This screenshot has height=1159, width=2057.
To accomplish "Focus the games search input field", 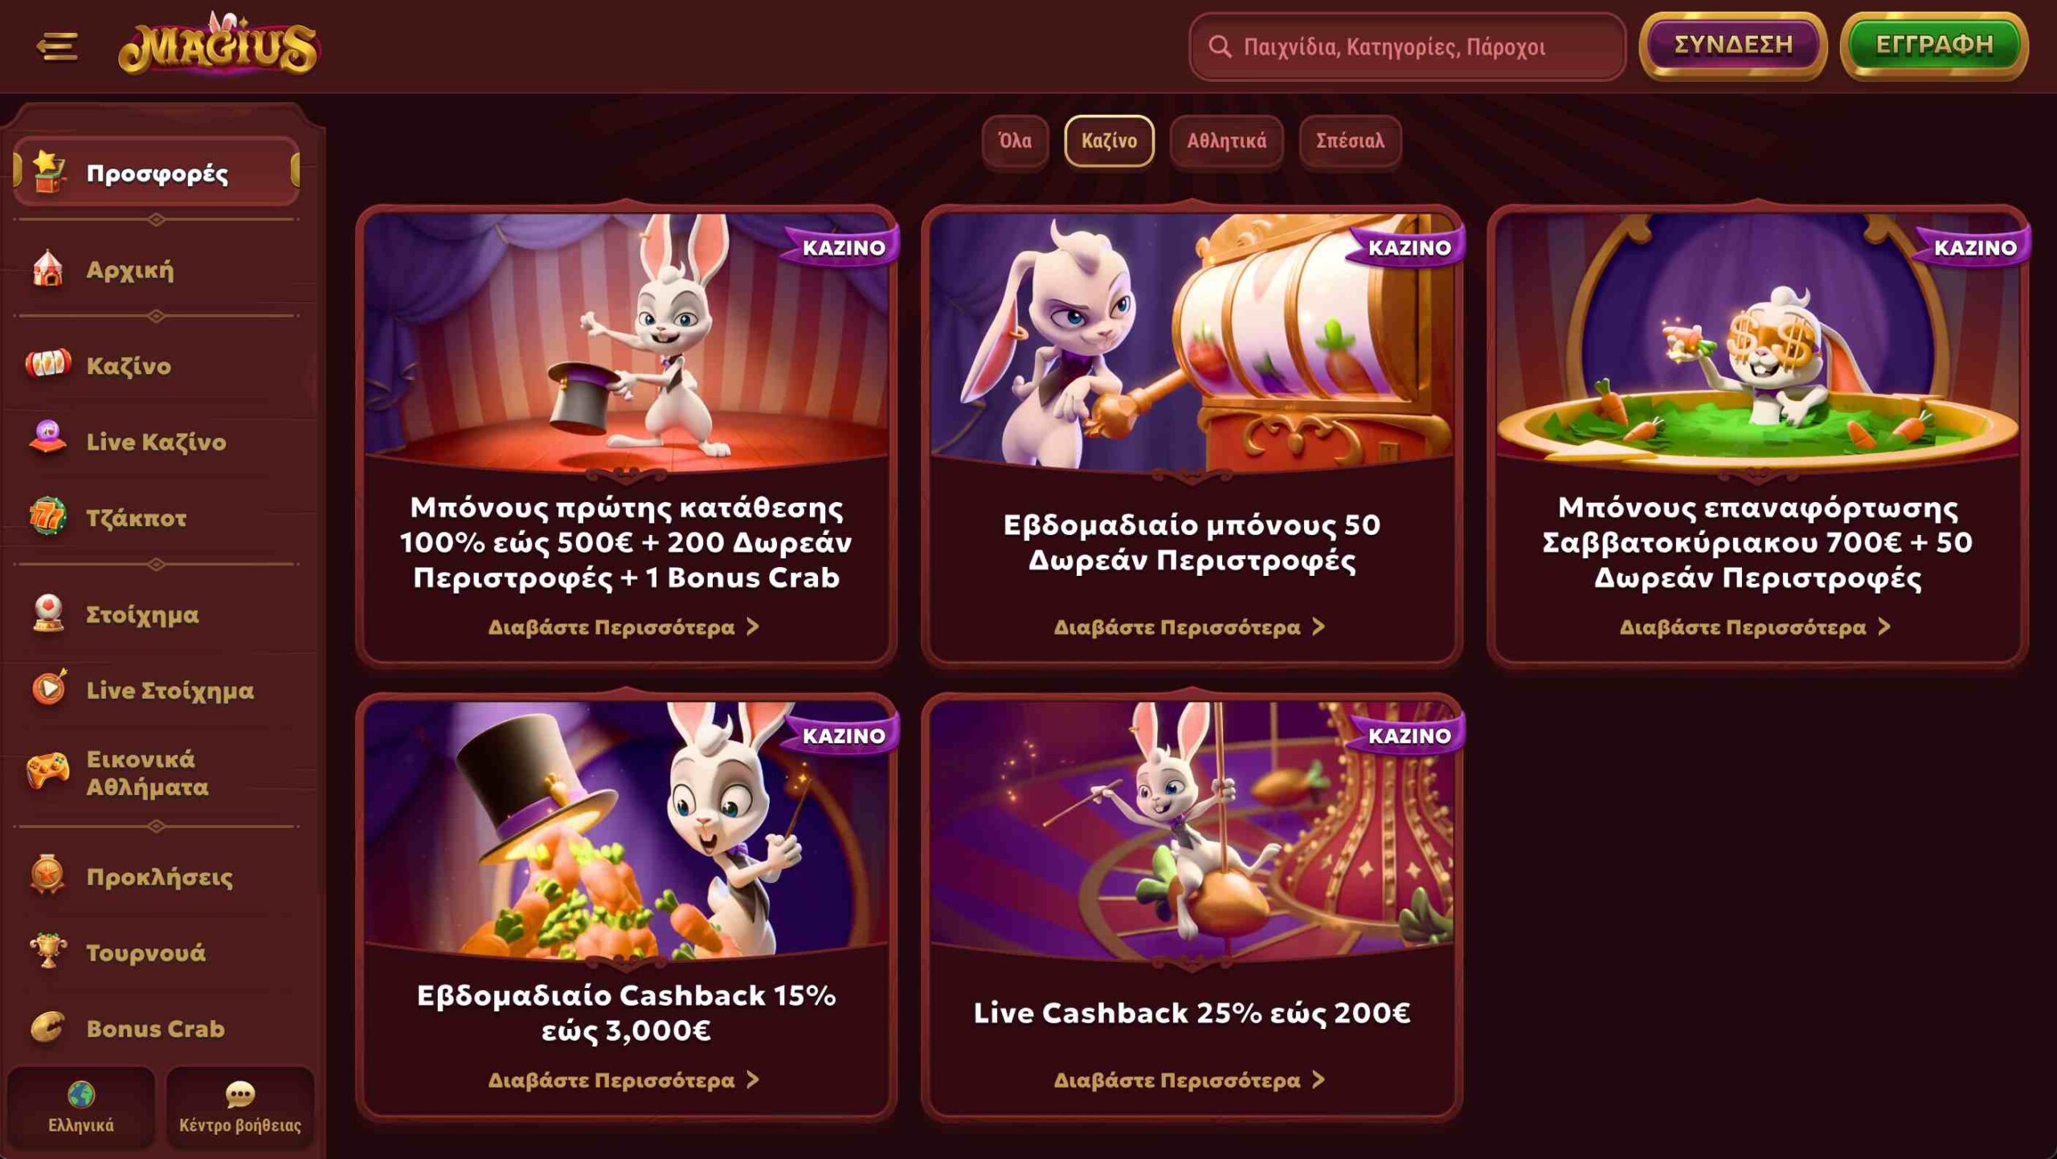I will pos(1407,47).
